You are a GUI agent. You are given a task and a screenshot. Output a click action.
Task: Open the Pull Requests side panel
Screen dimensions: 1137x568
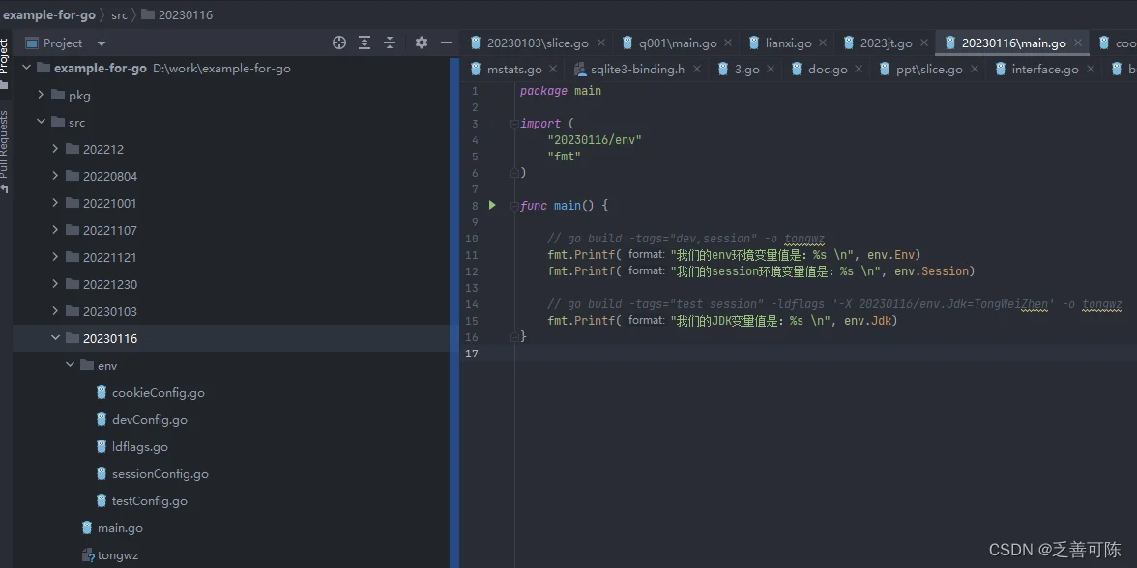tap(5, 145)
